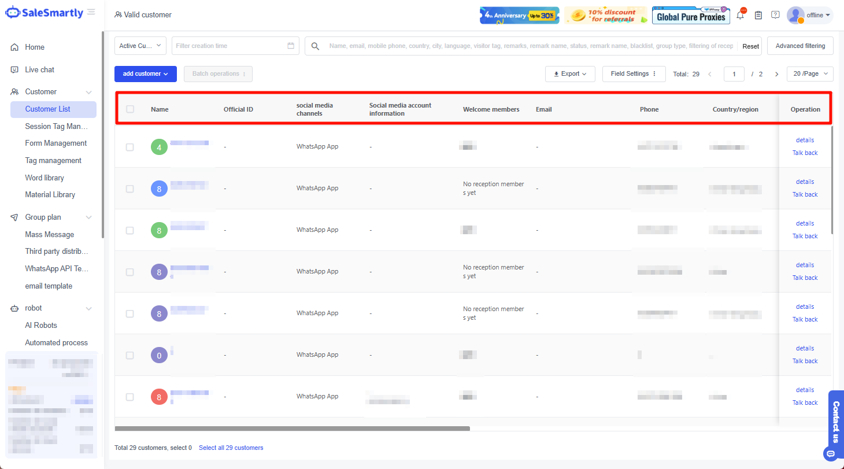Click the Advanced filtering button
Viewport: 844px width, 469px height.
799,46
